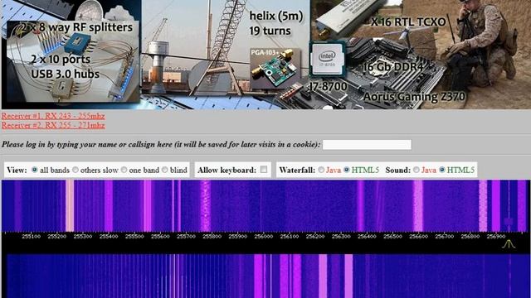Click the 'Aorus Gaming Z370' banner text

[414, 97]
